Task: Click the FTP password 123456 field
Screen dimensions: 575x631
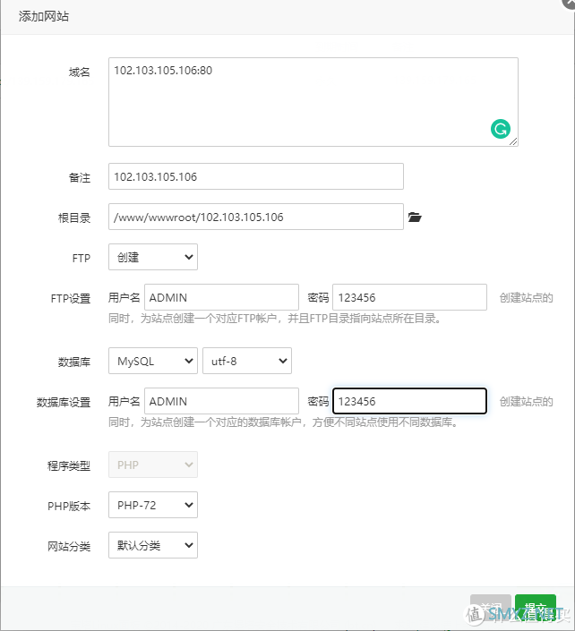Action: (x=409, y=297)
